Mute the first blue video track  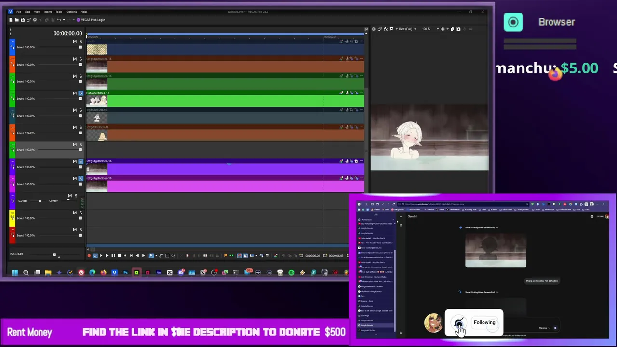[75, 42]
